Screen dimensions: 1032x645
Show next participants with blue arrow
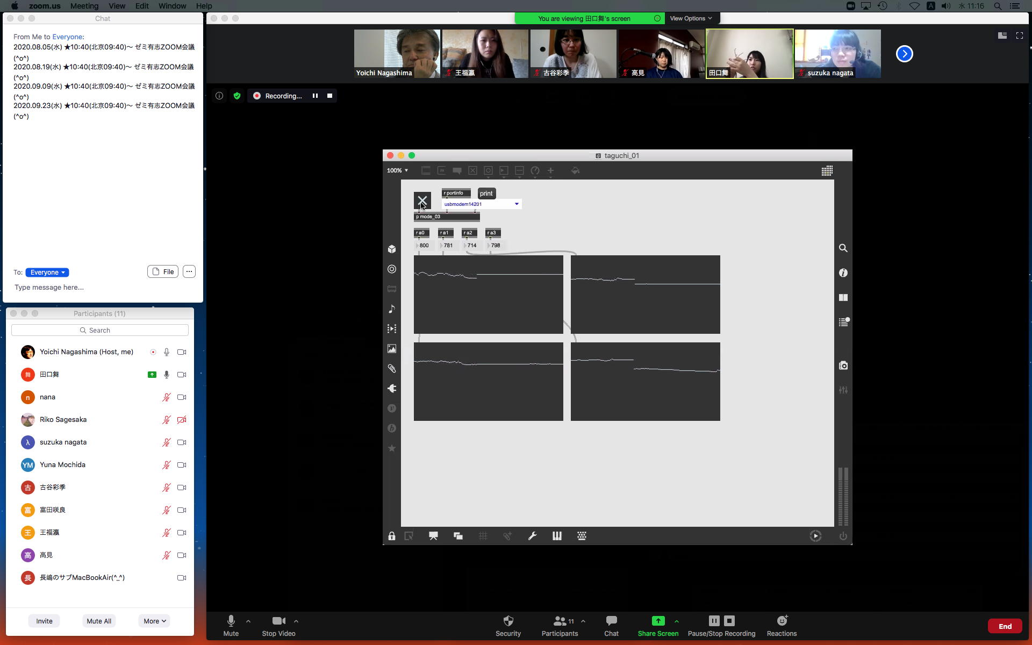904,54
